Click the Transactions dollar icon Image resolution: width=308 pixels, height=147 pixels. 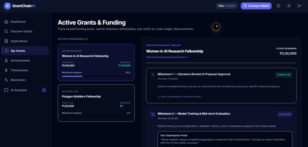pyautogui.click(x=6, y=70)
